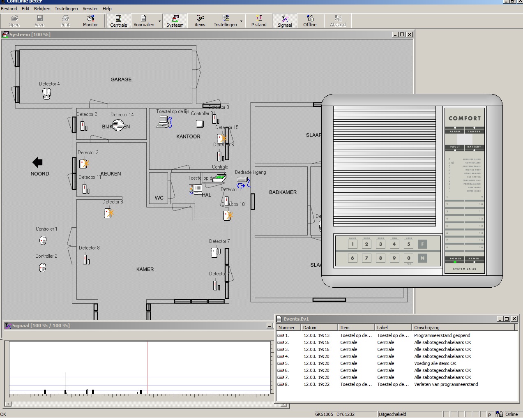This screenshot has height=418, width=523.
Task: Open the Venster menu
Action: [90, 9]
